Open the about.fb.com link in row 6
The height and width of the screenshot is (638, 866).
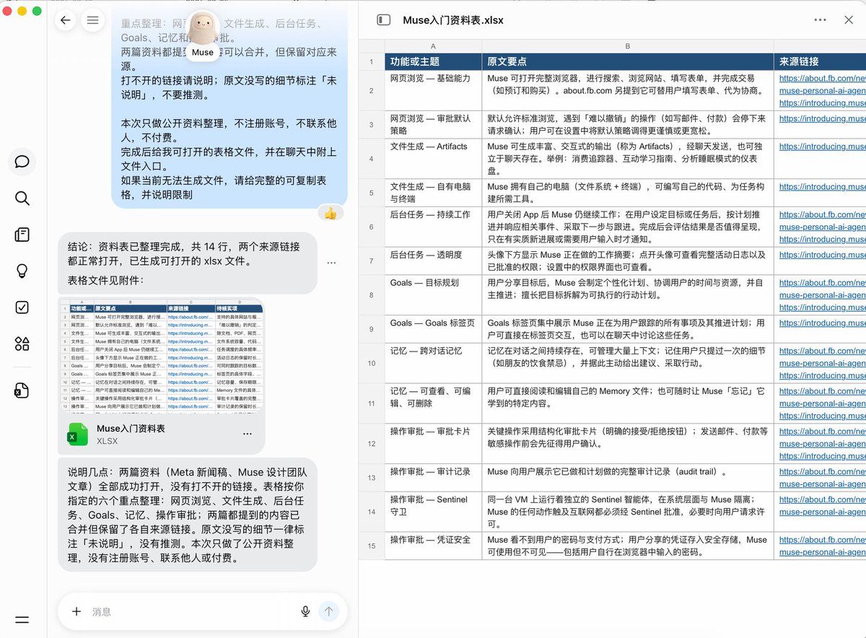click(x=822, y=214)
